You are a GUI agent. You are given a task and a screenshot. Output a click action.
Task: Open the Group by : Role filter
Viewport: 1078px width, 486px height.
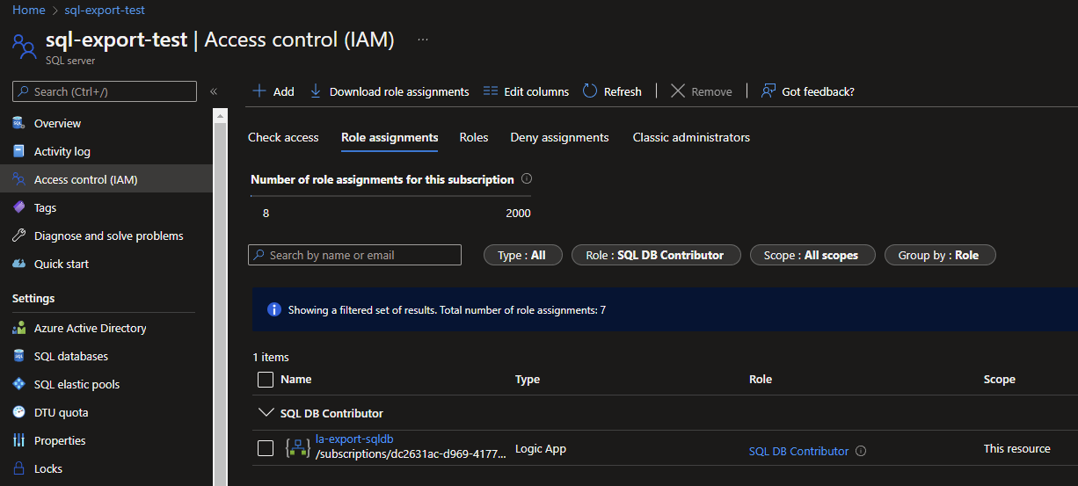[940, 255]
